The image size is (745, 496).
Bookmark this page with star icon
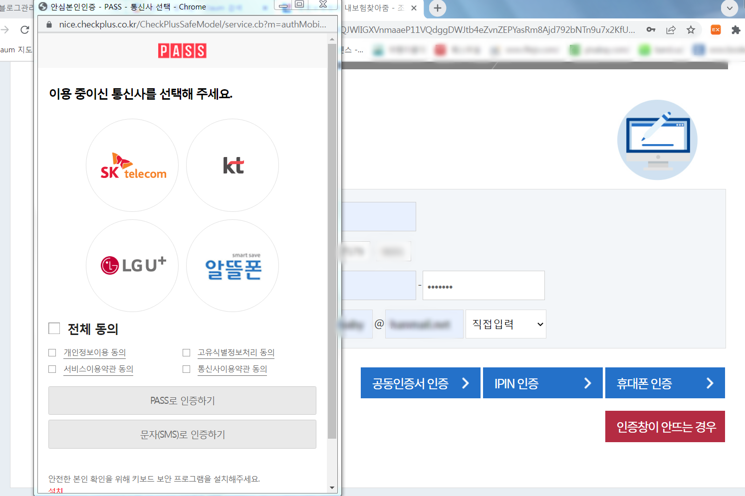[x=691, y=30]
